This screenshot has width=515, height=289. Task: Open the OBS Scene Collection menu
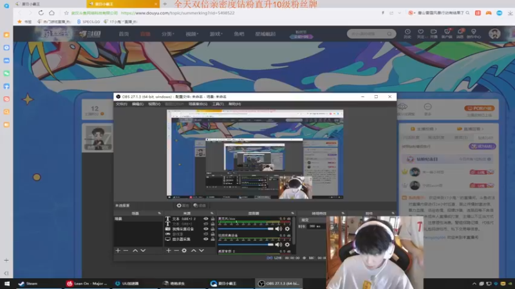(x=198, y=104)
